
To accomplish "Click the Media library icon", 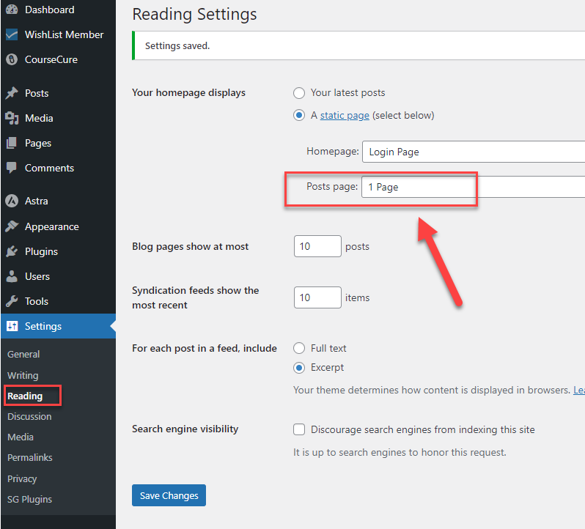I will click(12, 118).
